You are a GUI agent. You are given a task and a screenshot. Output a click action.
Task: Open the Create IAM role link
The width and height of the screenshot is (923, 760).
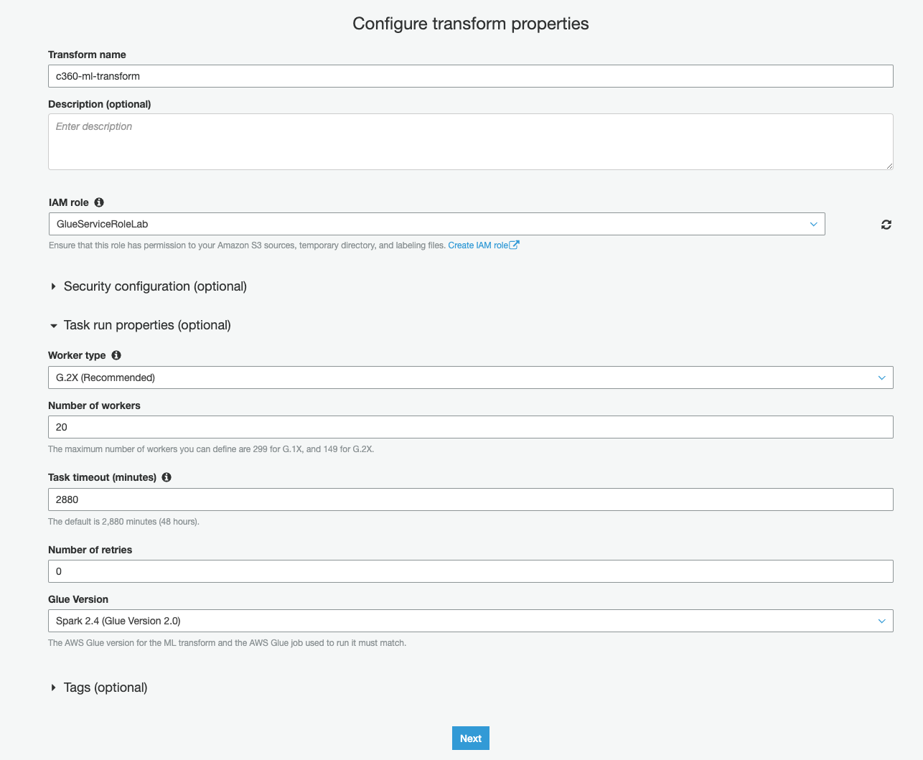pos(478,245)
